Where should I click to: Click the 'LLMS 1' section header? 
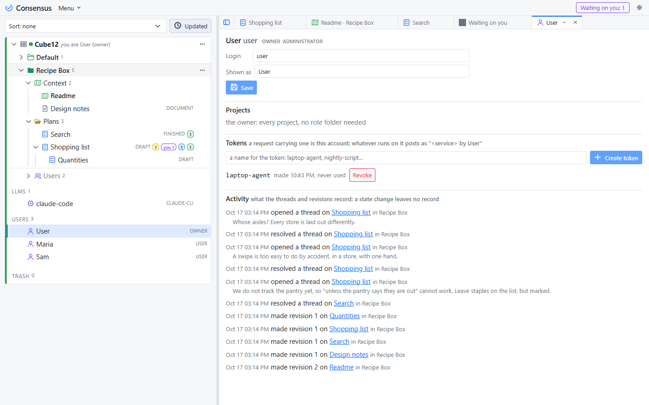[21, 191]
